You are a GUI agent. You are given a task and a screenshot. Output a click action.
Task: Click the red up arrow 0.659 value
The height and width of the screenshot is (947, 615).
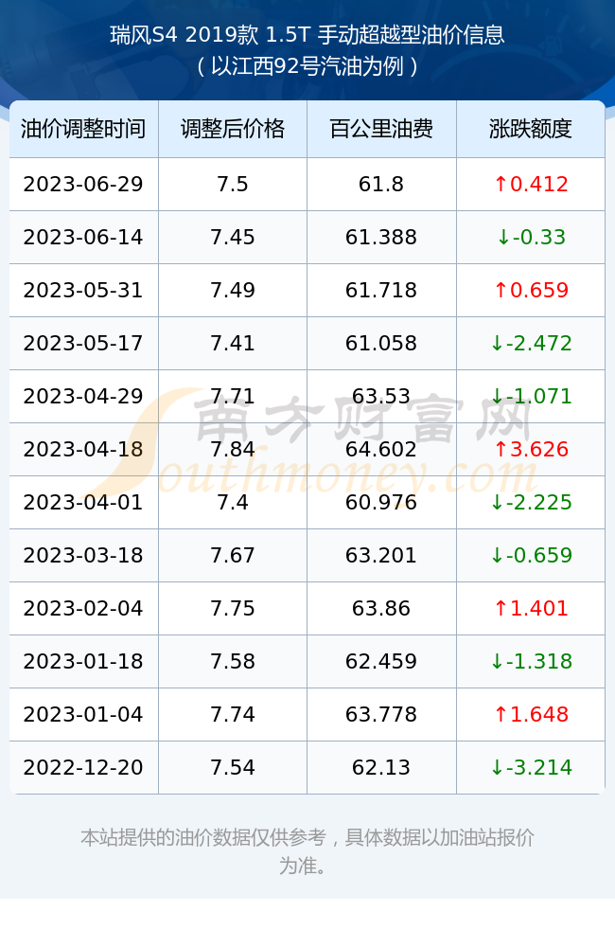point(531,291)
